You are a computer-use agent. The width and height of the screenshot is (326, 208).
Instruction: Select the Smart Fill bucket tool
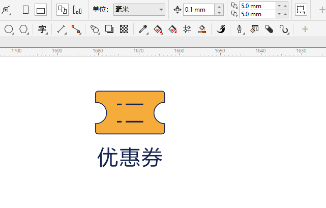click(172, 29)
